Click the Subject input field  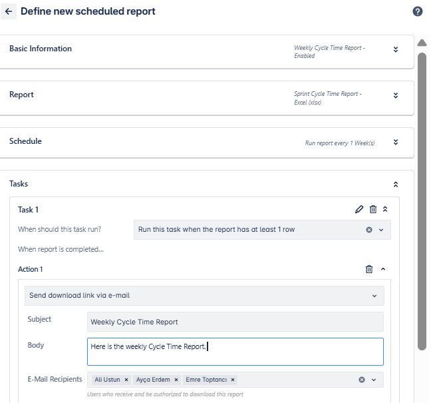tap(235, 322)
